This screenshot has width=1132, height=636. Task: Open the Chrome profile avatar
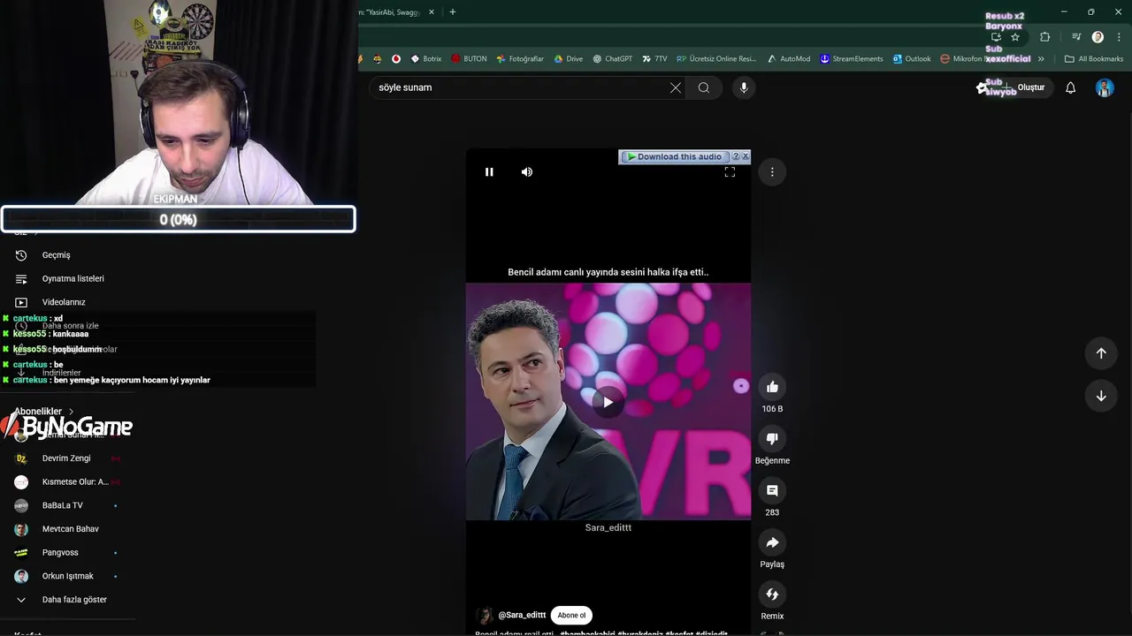point(1098,37)
